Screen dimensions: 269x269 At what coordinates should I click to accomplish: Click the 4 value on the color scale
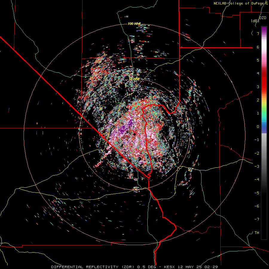click(x=258, y=74)
